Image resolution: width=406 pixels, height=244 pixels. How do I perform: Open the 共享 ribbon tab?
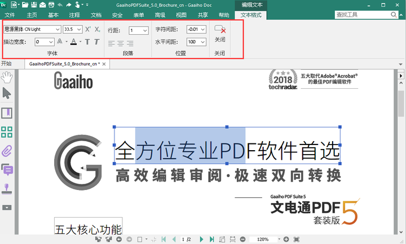click(x=203, y=15)
